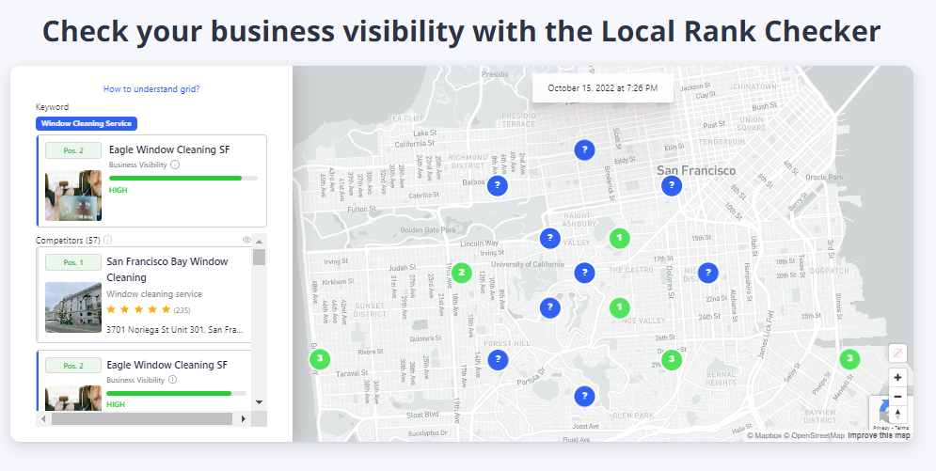Click the blue ? marker above Glen Park
This screenshot has width=936, height=471.
[x=584, y=396]
